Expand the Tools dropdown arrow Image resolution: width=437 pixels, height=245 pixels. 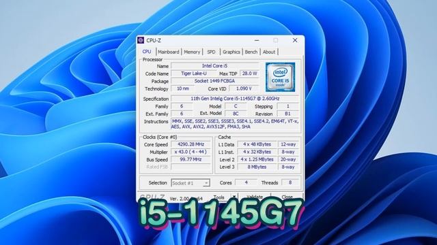coord(234,197)
